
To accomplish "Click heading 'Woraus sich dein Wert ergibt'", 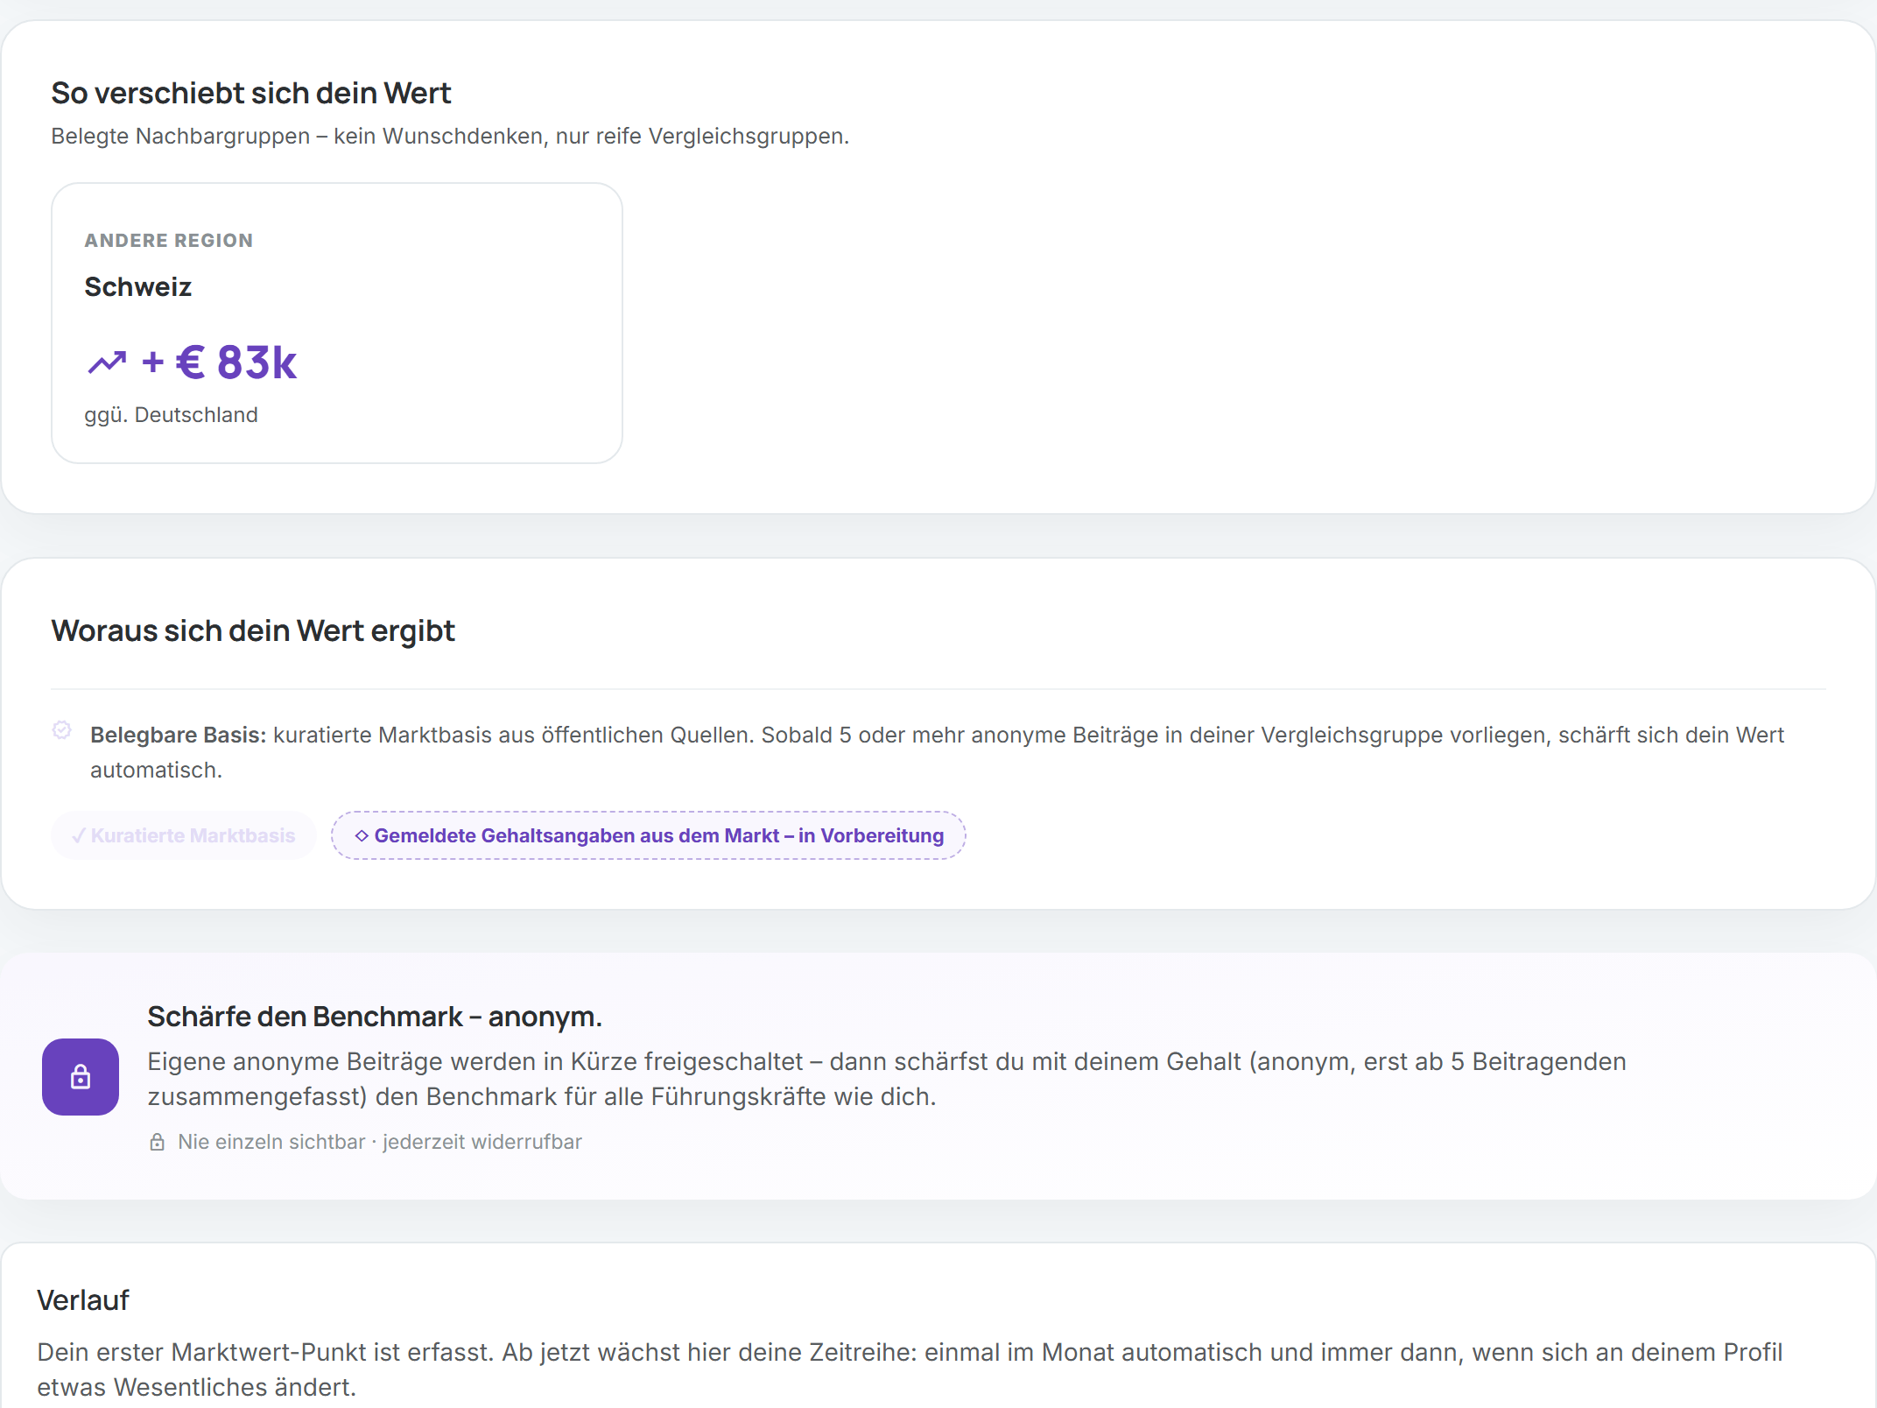I will coord(253,630).
